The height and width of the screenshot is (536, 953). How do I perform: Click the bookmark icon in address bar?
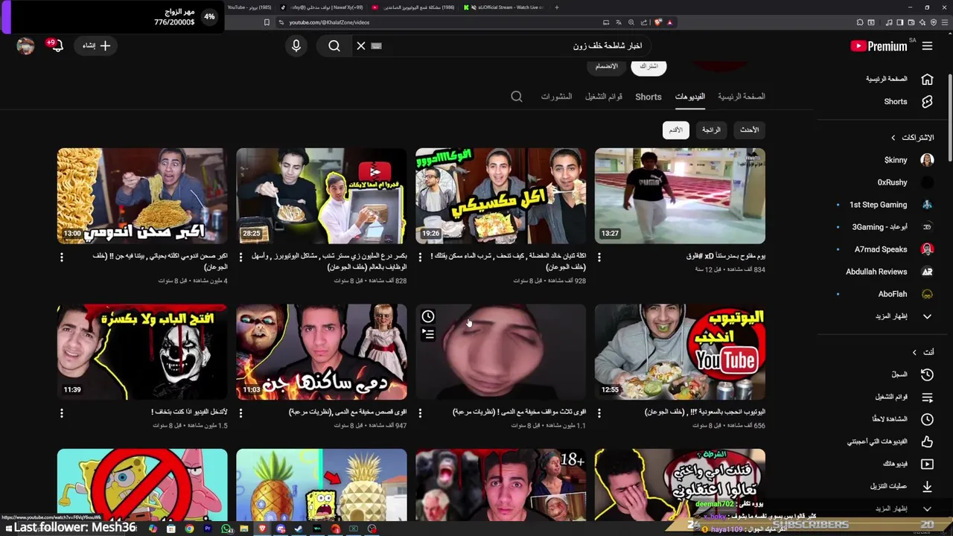tap(267, 22)
